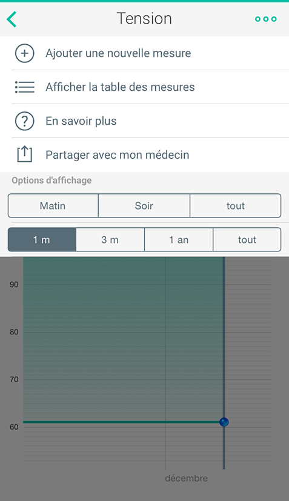Click the Tension page title
The width and height of the screenshot is (289, 501).
[x=144, y=19]
